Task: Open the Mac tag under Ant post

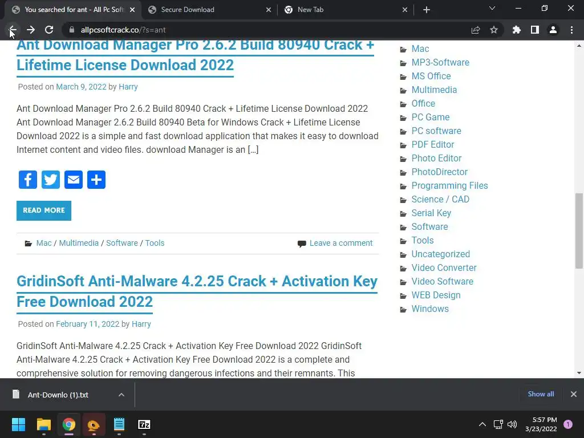Action: pyautogui.click(x=44, y=243)
